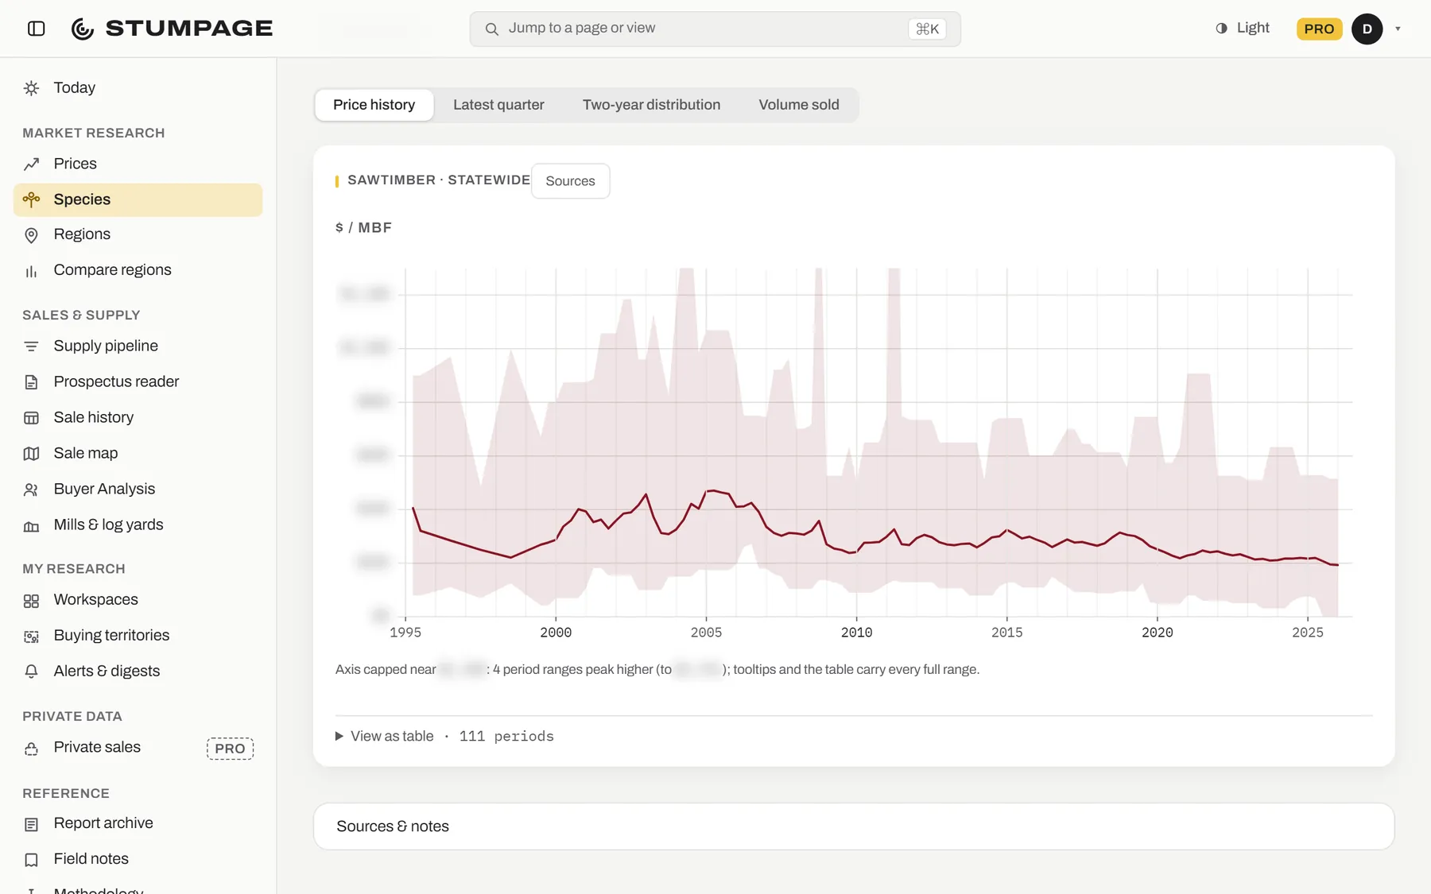Open the Report archive label
The height and width of the screenshot is (894, 1431).
[x=103, y=823]
